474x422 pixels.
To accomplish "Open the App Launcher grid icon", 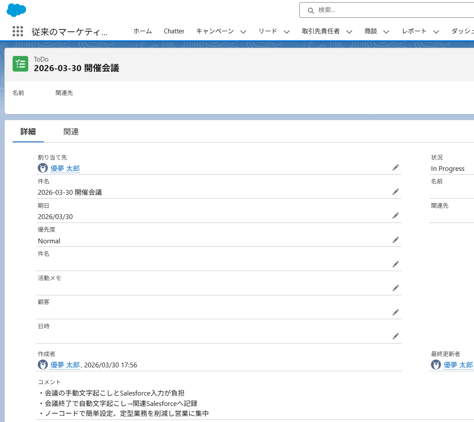I will pyautogui.click(x=18, y=31).
